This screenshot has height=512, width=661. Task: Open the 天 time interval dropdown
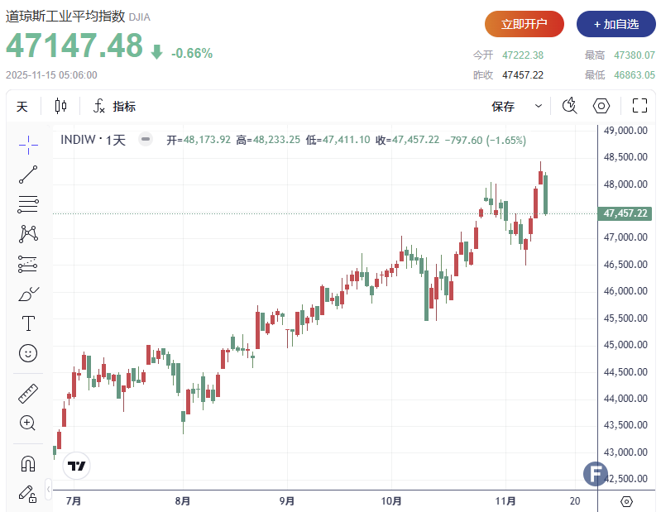[x=22, y=106]
